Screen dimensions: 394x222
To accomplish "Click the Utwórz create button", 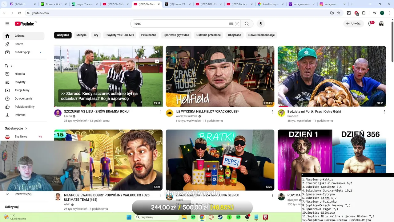I will click(353, 23).
